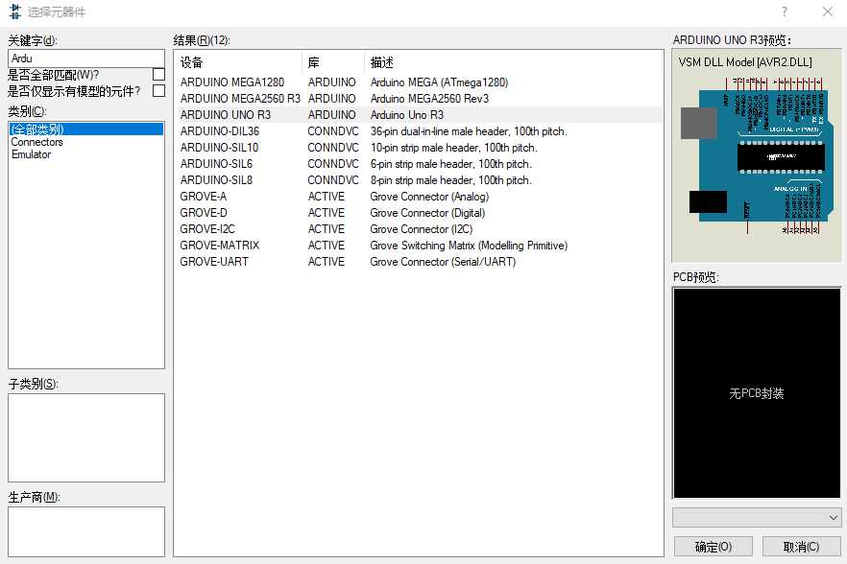The image size is (847, 564).
Task: Click the Grove Connector (Analog) description
Action: (429, 197)
